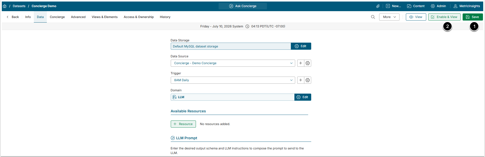
Task: Edit the LLM Domain
Action: click(303, 97)
